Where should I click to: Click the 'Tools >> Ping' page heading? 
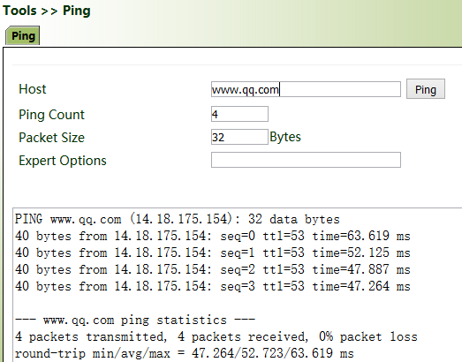pyautogui.click(x=47, y=11)
